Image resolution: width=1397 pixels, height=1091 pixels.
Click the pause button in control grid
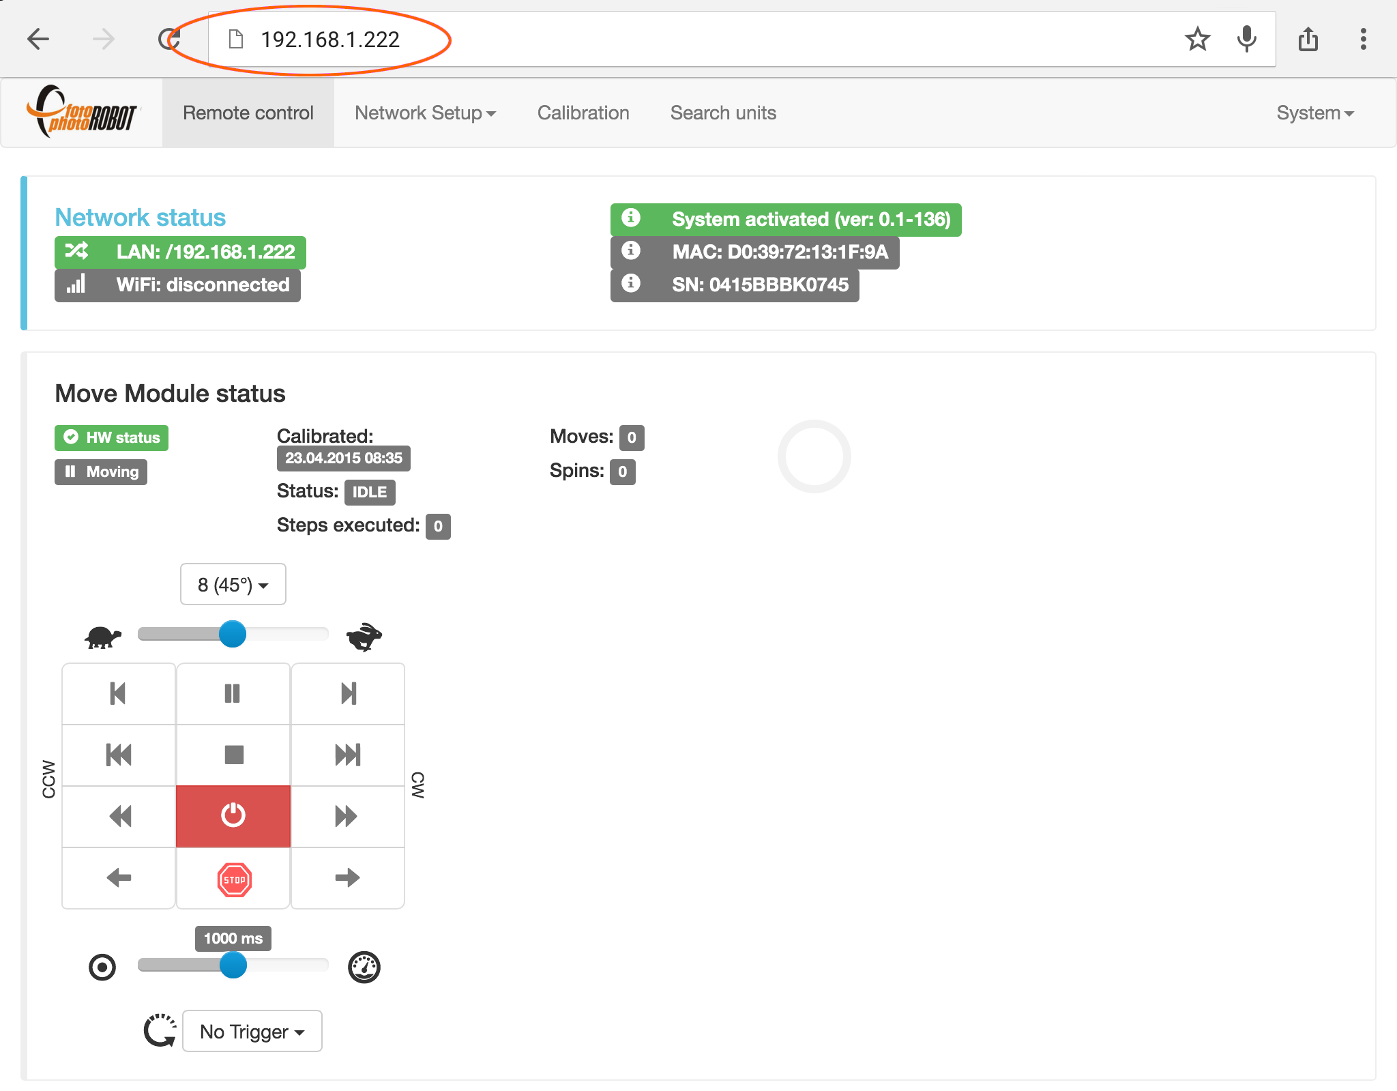coord(233,694)
